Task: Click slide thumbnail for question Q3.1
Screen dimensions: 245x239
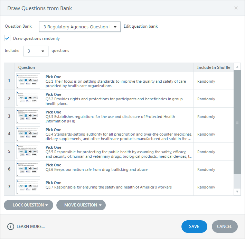Action: pos(28,81)
